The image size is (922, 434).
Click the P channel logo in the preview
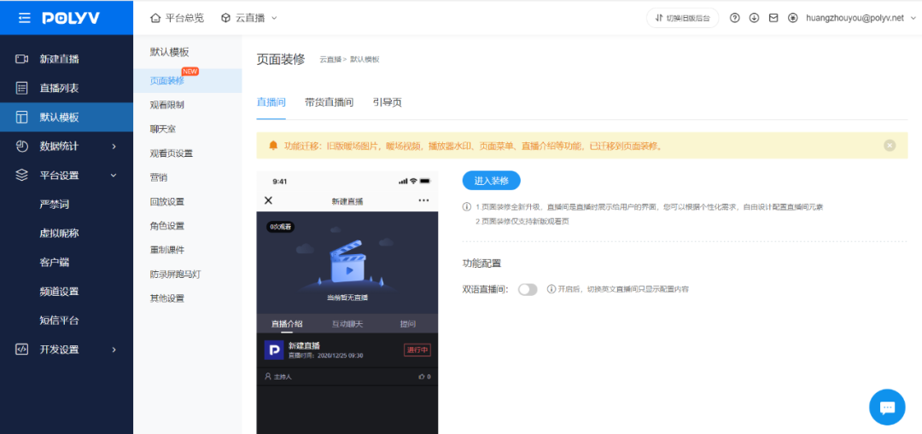pos(274,350)
